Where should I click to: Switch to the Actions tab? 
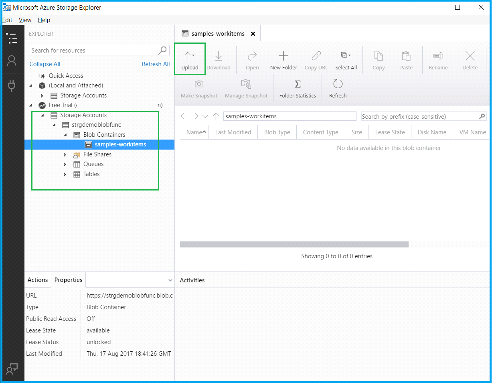pos(38,280)
